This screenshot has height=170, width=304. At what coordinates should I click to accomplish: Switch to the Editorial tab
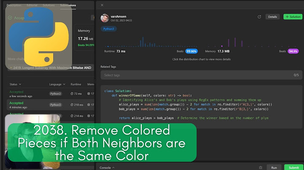click(x=32, y=5)
